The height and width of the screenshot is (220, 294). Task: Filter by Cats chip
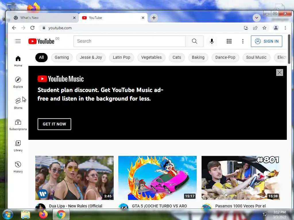[x=177, y=57]
